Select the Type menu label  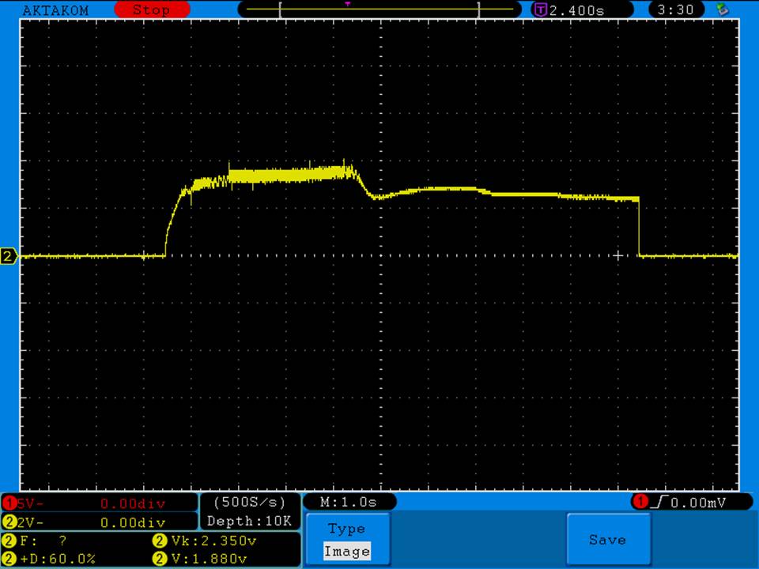[x=346, y=529]
